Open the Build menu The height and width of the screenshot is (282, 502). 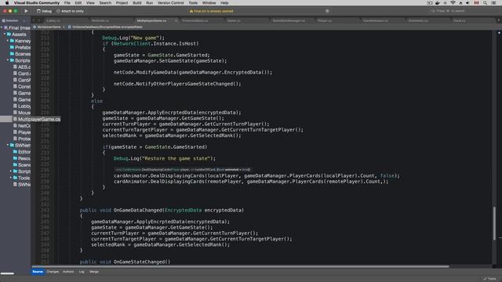coord(137,2)
